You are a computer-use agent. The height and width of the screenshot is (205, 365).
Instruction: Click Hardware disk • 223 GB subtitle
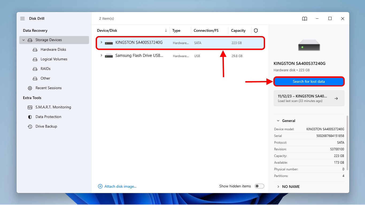292,70
